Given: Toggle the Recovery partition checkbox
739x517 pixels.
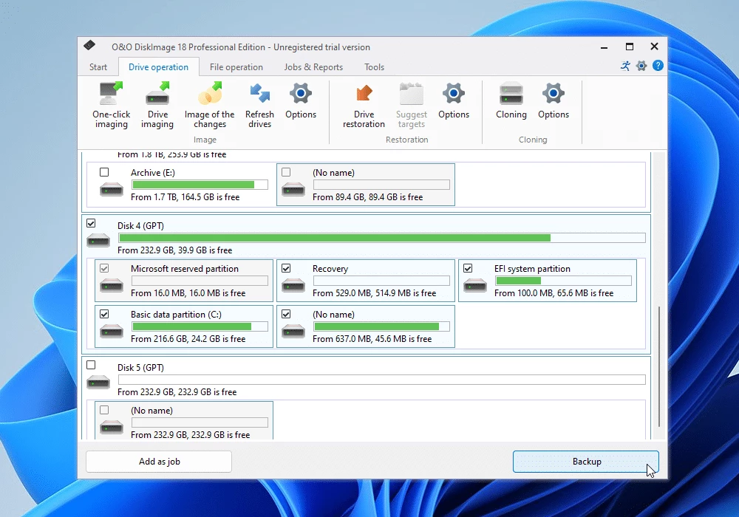Looking at the screenshot, I should [286, 269].
